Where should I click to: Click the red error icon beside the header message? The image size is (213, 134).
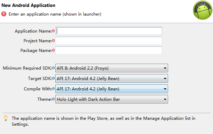tap(4, 14)
